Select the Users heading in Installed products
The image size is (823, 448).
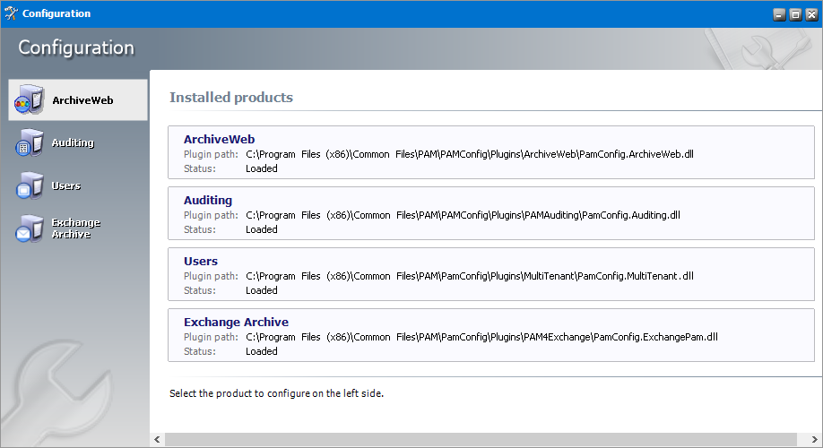[201, 261]
